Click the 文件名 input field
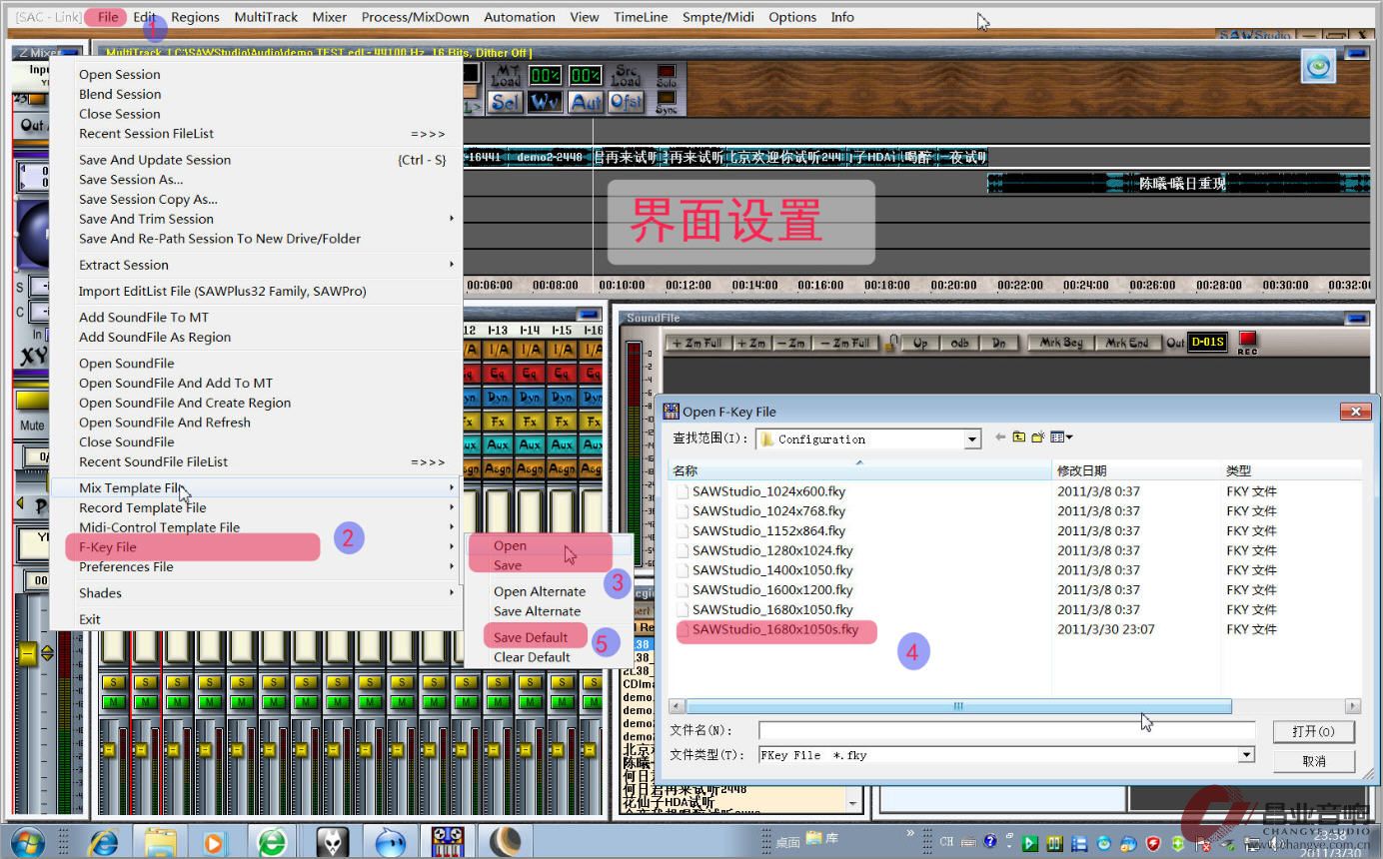The image size is (1383, 859). (x=1006, y=731)
